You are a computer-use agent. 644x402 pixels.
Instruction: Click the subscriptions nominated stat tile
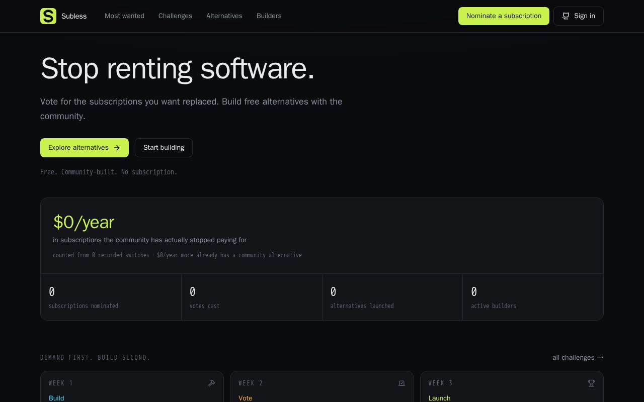click(111, 297)
